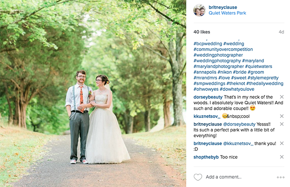Open britneyclause username in post header
The height and width of the screenshot is (187, 290).
pos(223,7)
